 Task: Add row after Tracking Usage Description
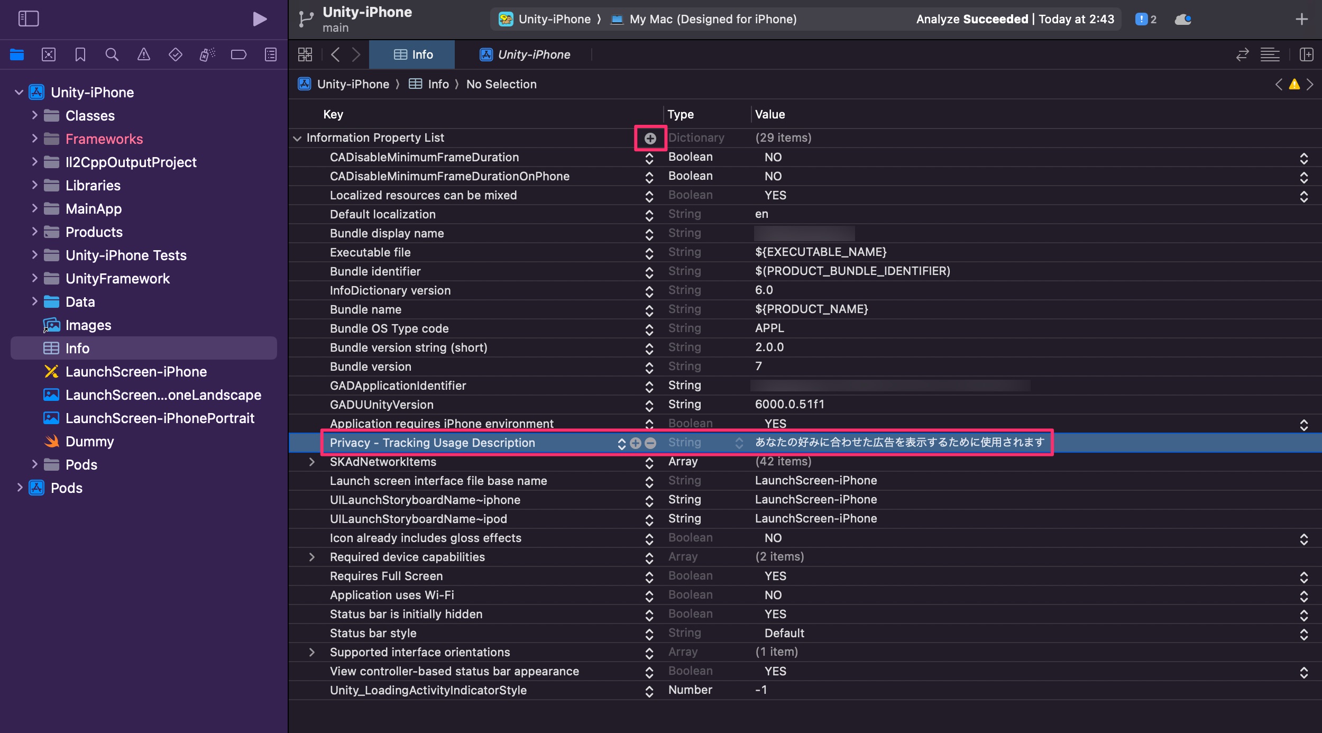tap(636, 443)
